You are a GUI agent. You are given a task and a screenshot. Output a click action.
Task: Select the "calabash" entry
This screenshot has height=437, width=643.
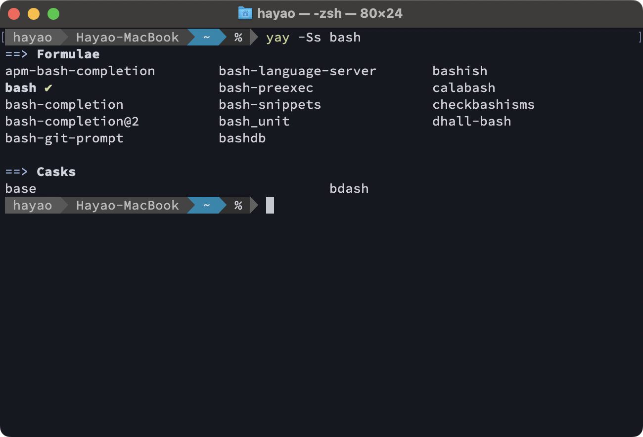tap(464, 88)
